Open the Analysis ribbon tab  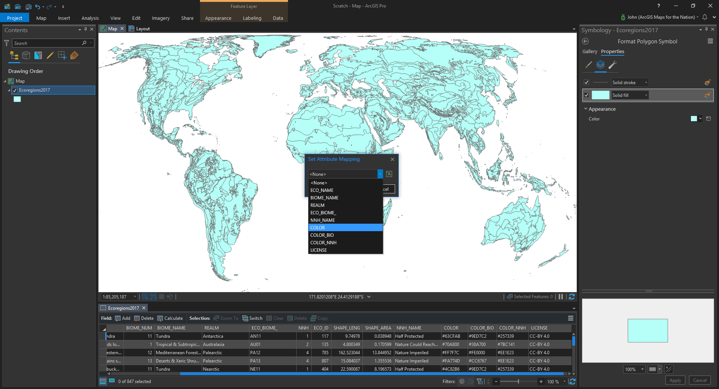click(x=90, y=18)
